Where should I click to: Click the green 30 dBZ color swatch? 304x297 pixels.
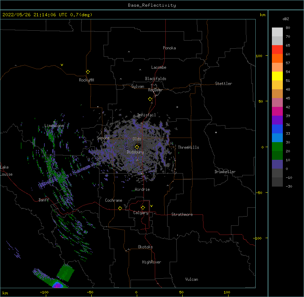[277, 147]
